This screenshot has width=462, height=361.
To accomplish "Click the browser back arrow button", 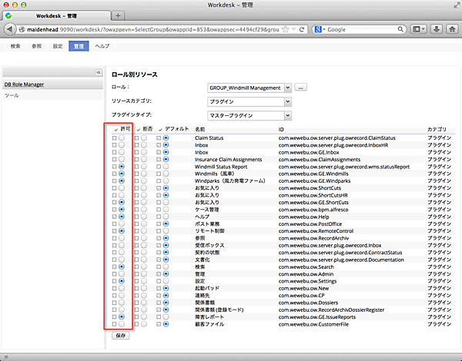I will pos(11,29).
